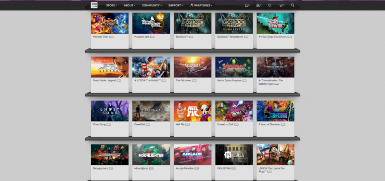This screenshot has width=385, height=181.
Task: Expand the ABOUT menu
Action: click(x=129, y=5)
